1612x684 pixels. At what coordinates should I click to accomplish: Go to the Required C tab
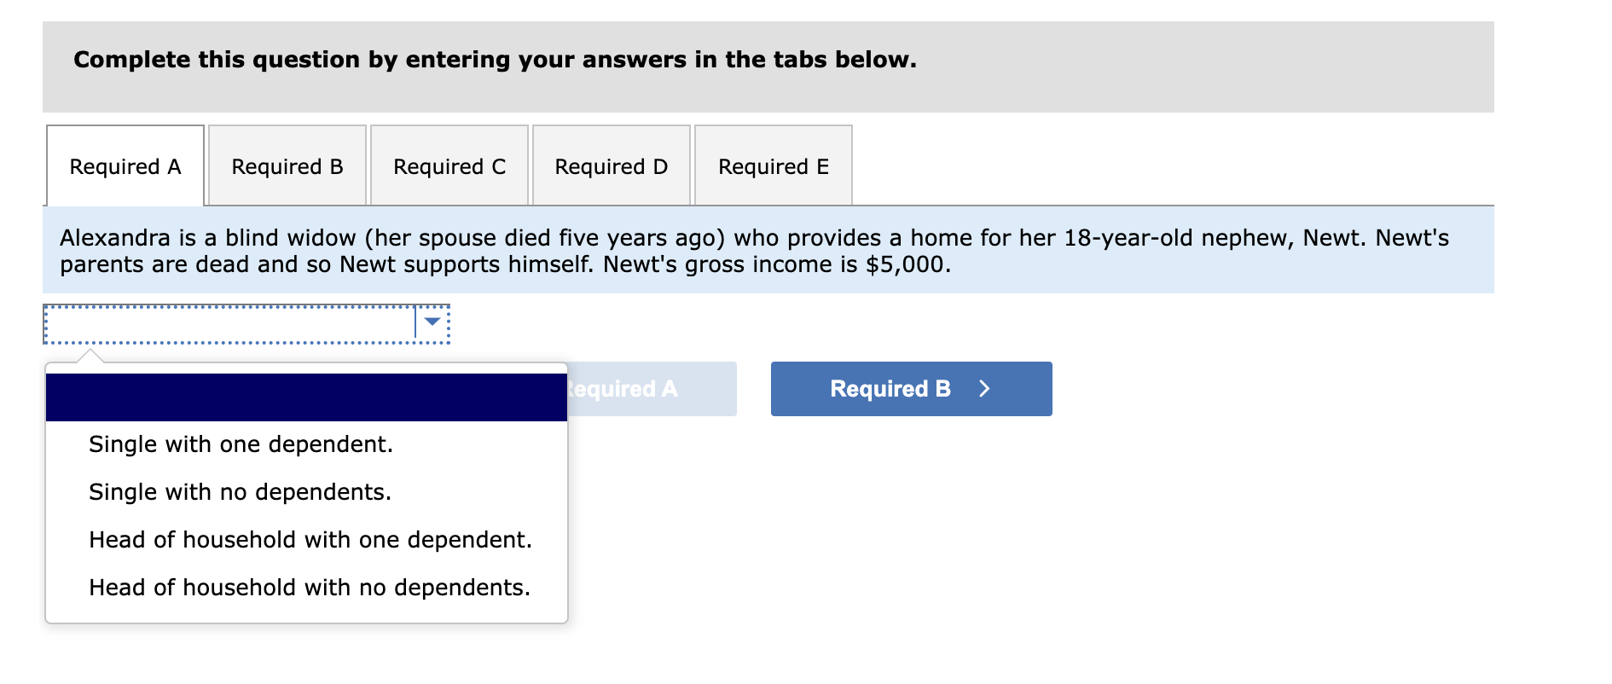pyautogui.click(x=449, y=166)
